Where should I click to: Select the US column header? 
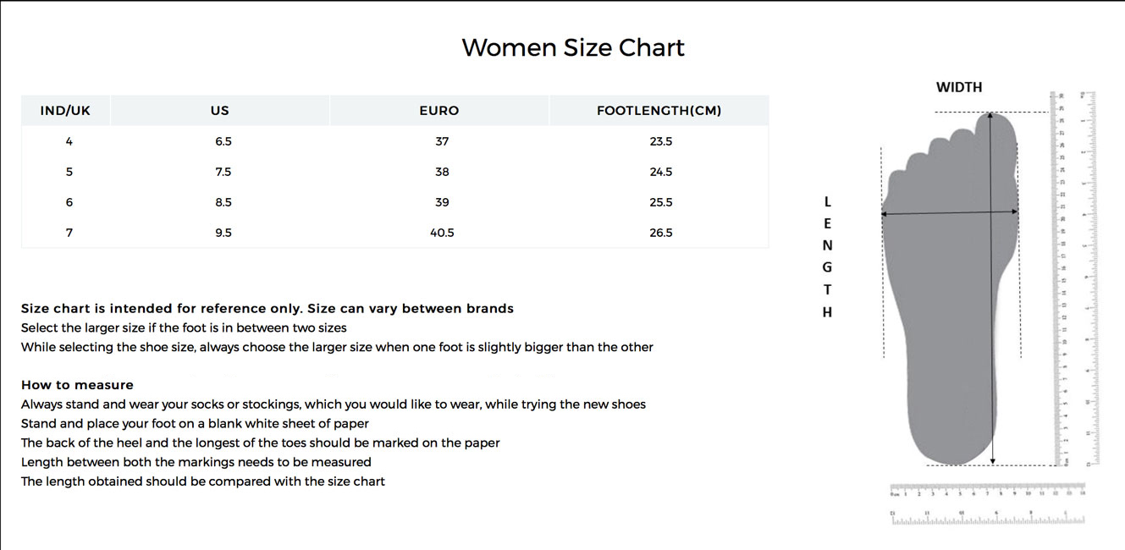tap(220, 111)
